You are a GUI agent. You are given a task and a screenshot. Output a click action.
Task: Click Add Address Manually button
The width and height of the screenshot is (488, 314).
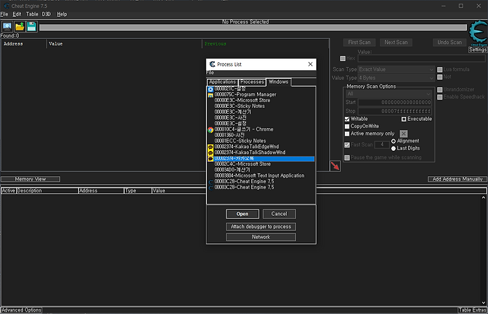tap(457, 179)
